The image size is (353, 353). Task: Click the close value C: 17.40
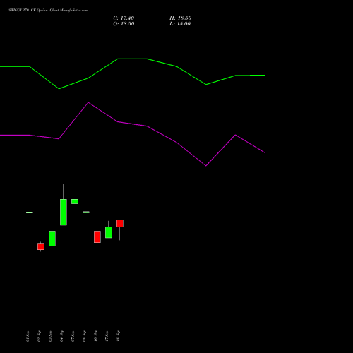click(124, 18)
